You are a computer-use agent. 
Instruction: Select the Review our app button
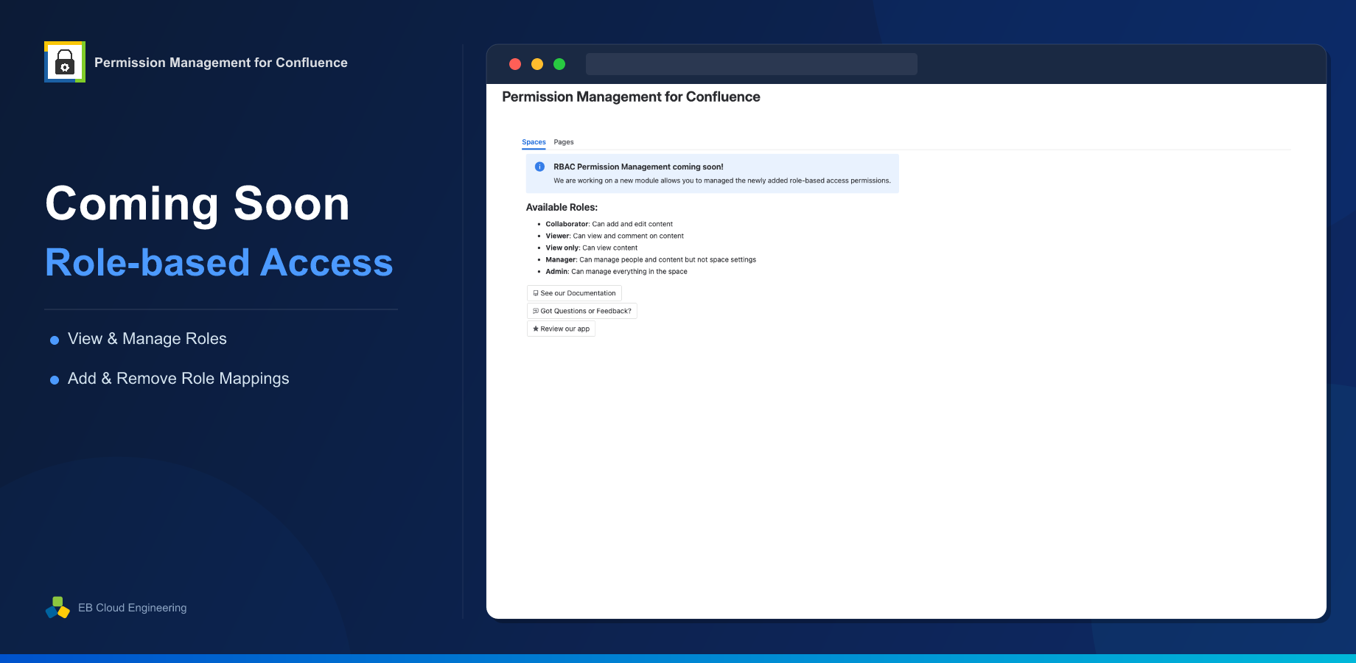click(561, 329)
